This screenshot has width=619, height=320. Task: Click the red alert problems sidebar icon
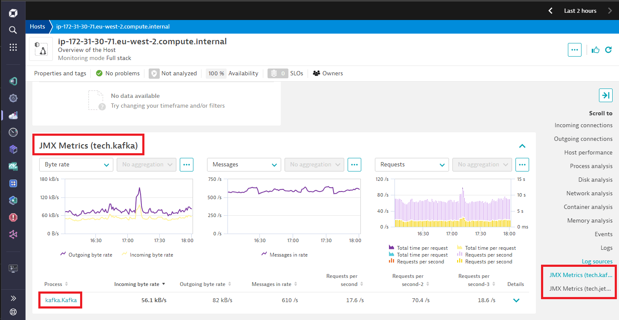pyautogui.click(x=13, y=217)
